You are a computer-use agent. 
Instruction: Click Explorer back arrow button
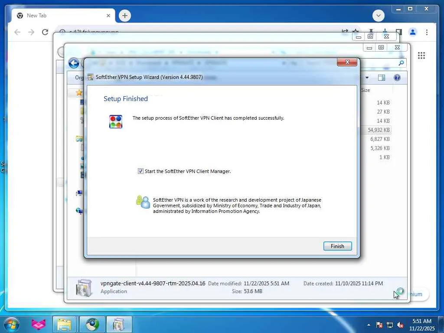pyautogui.click(x=74, y=63)
